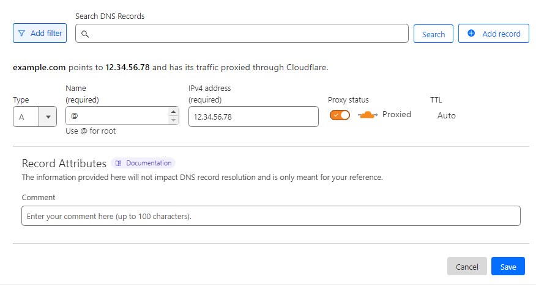Open the Documentation link
This screenshot has width=536, height=285.
(143, 164)
